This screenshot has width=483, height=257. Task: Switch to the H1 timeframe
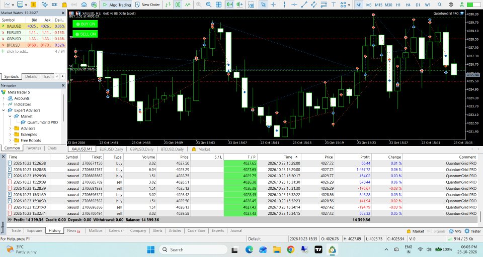point(398,5)
